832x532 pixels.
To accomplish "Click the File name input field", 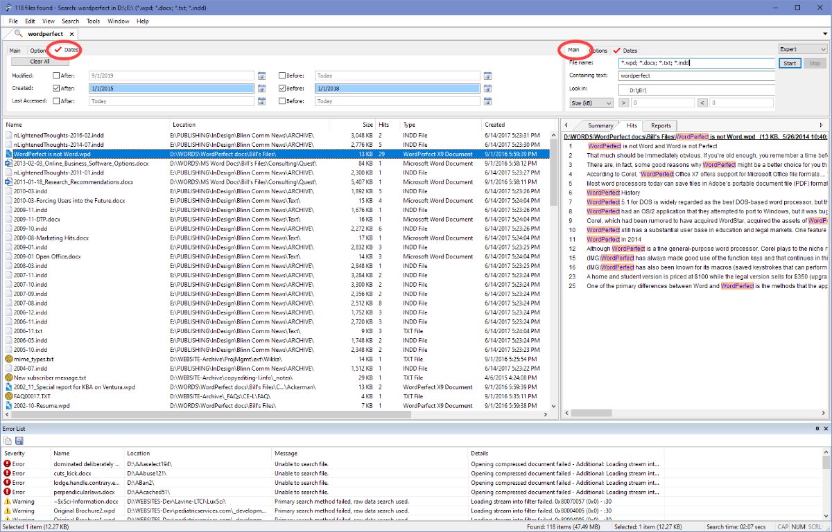I will 697,63.
